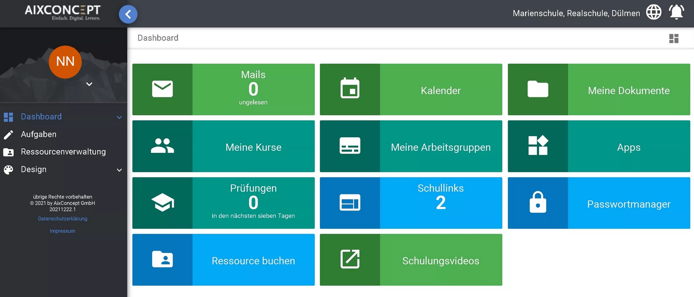Click the Meine Dokumente folder icon

click(x=537, y=89)
